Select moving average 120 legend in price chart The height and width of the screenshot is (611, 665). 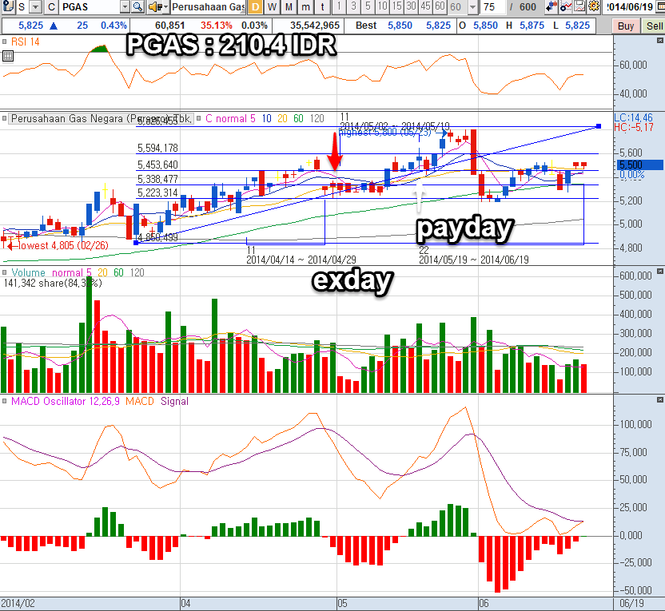click(x=317, y=119)
